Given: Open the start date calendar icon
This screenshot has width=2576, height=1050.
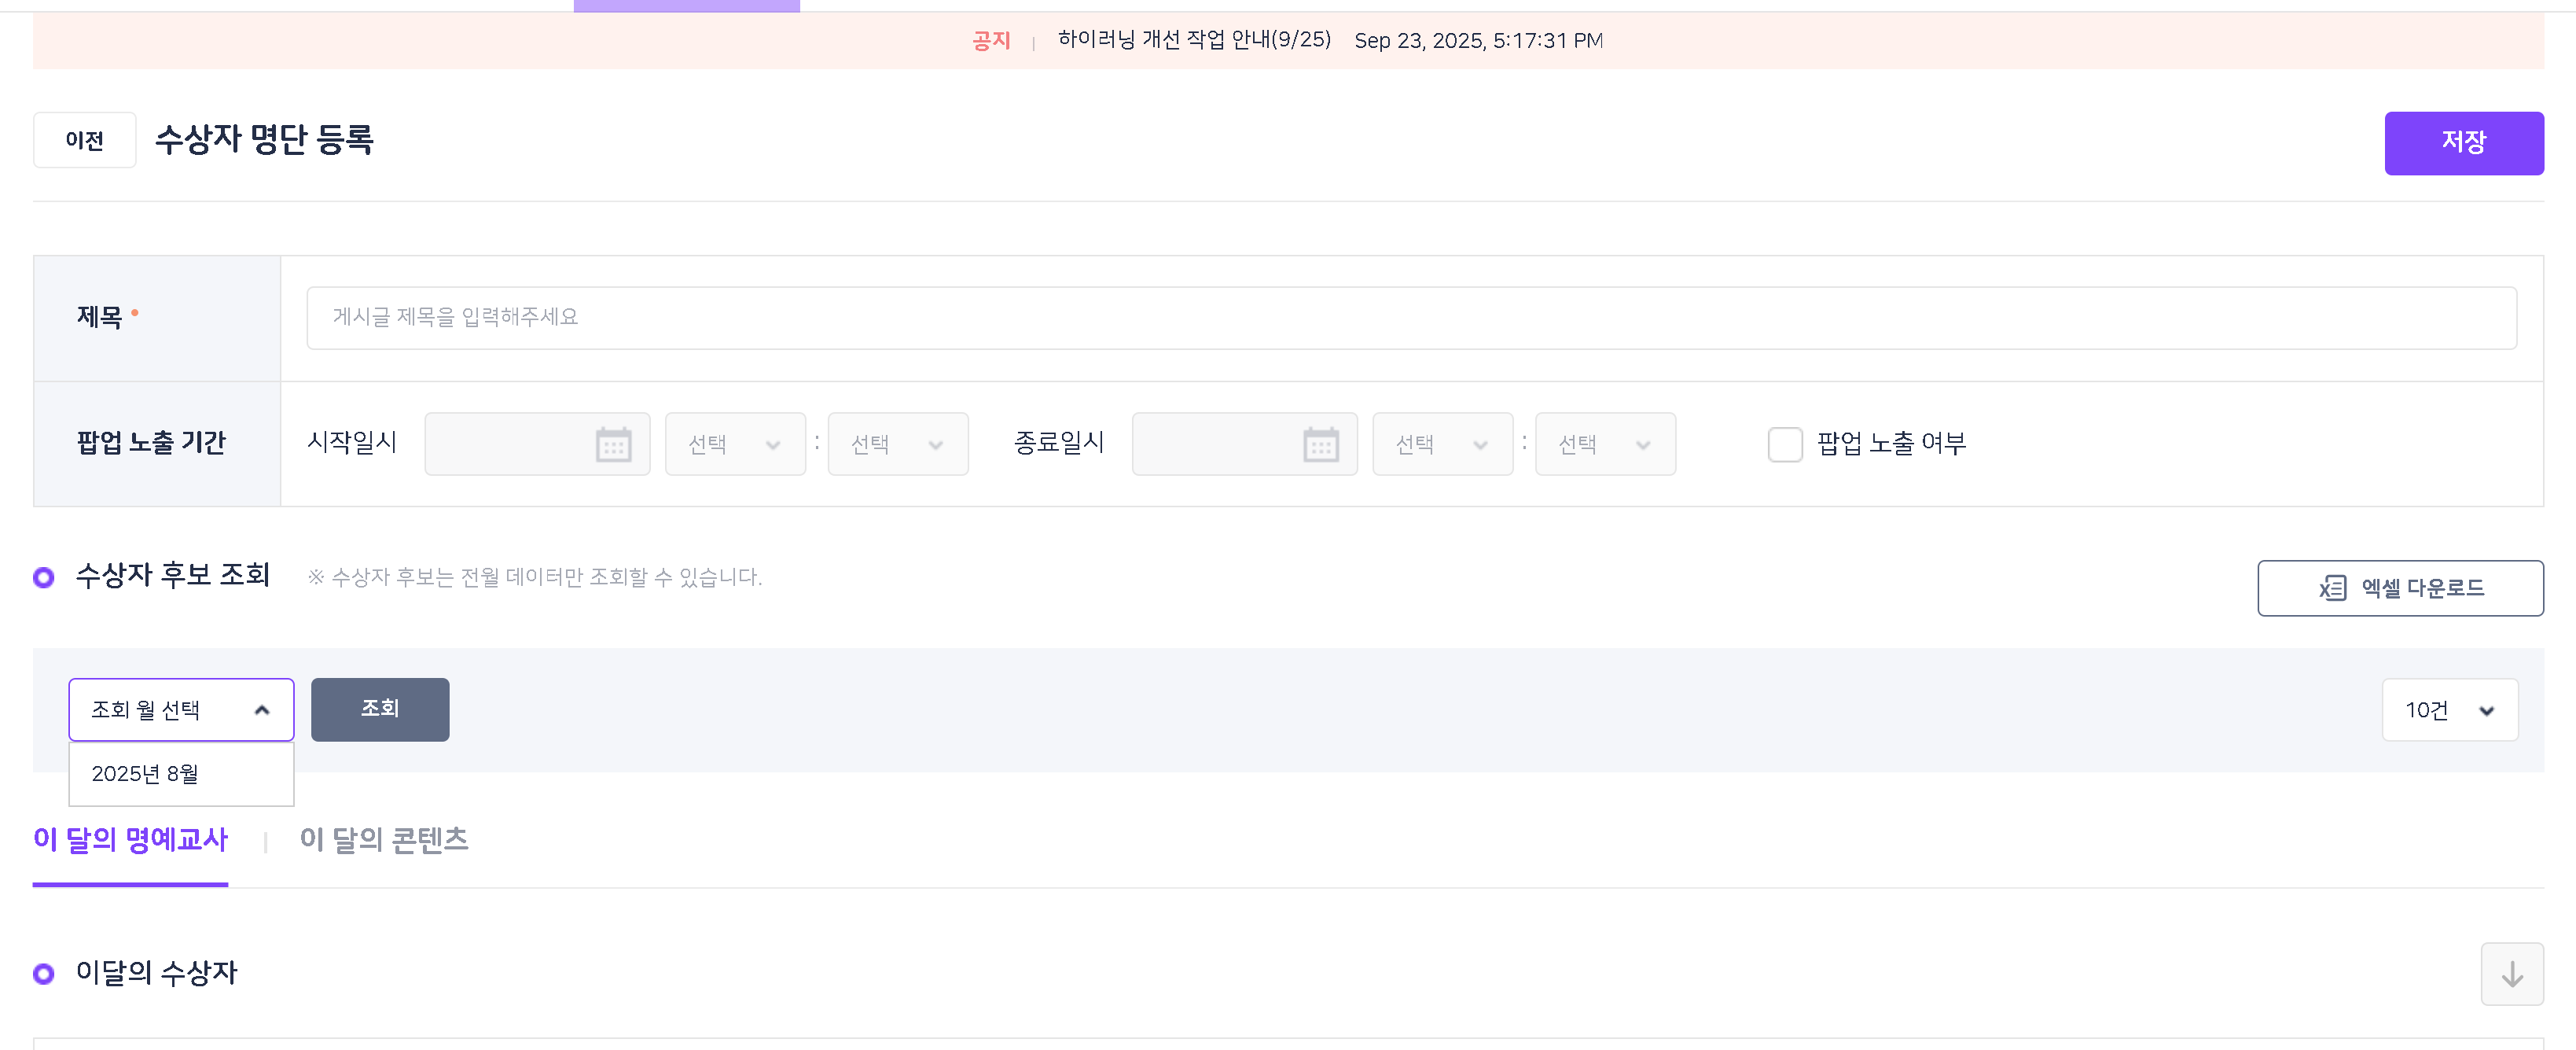Looking at the screenshot, I should click(613, 444).
